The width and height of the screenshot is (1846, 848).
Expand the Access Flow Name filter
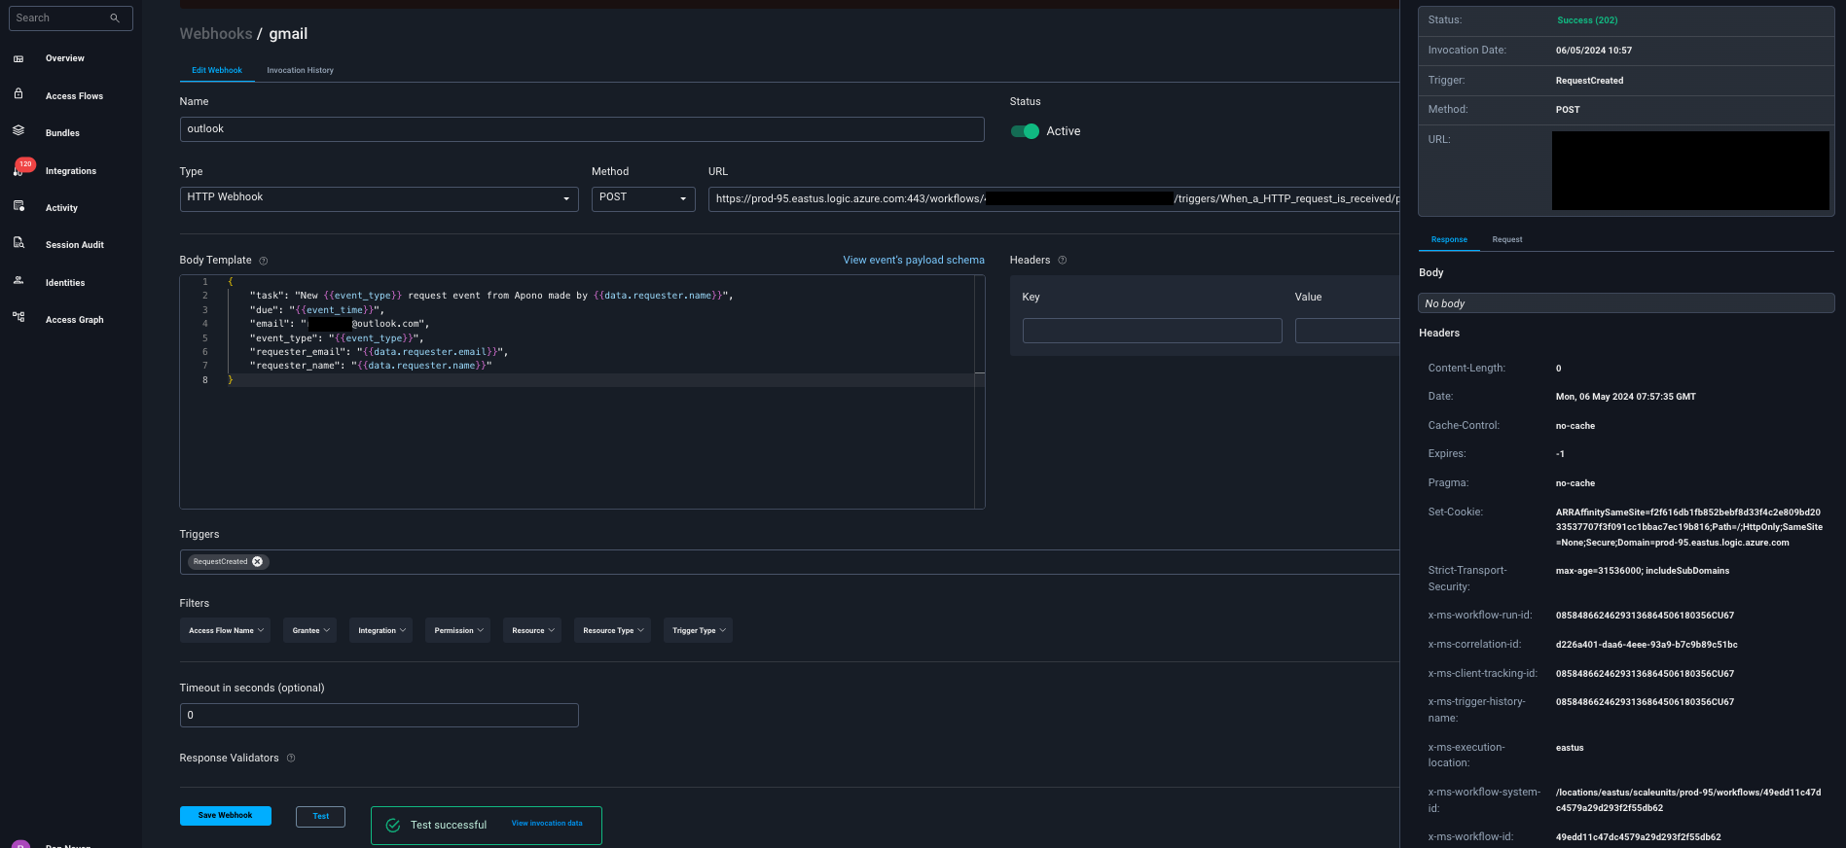226,630
